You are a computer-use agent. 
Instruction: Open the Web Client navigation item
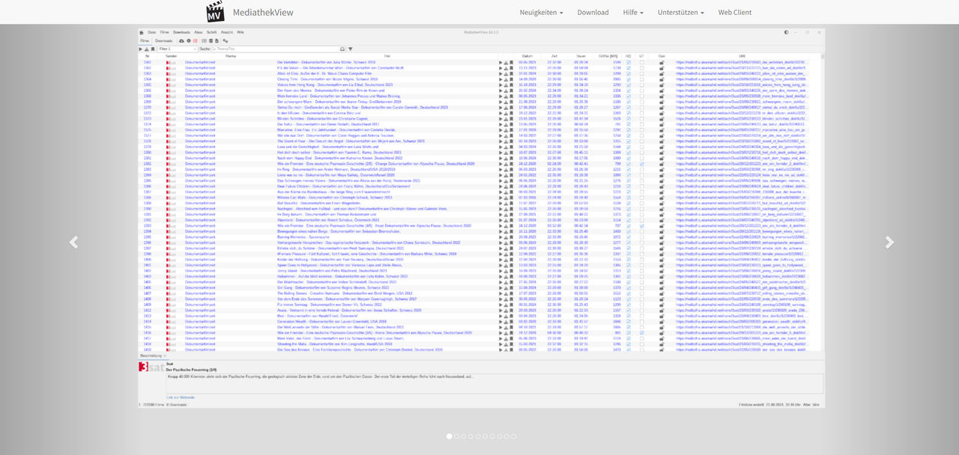coord(734,12)
